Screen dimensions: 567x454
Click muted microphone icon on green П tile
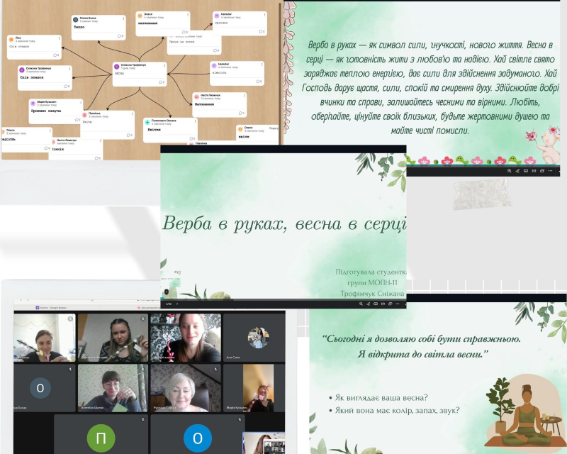click(x=143, y=419)
